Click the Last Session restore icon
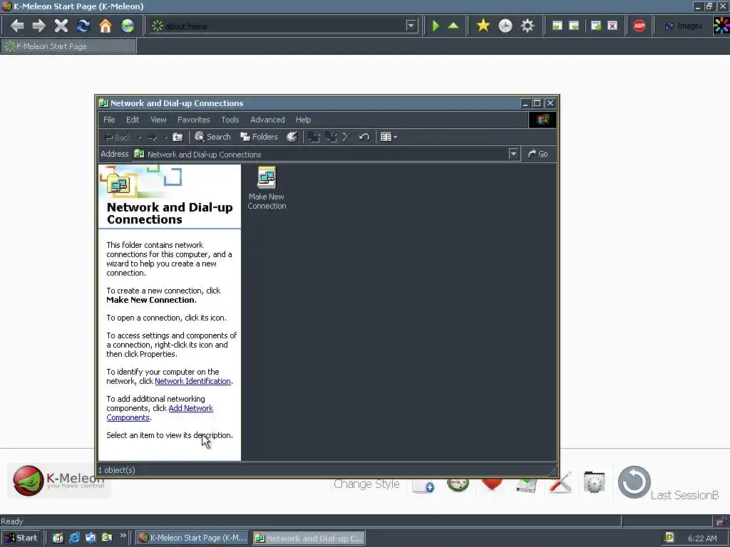Image resolution: width=730 pixels, height=547 pixels. click(634, 482)
